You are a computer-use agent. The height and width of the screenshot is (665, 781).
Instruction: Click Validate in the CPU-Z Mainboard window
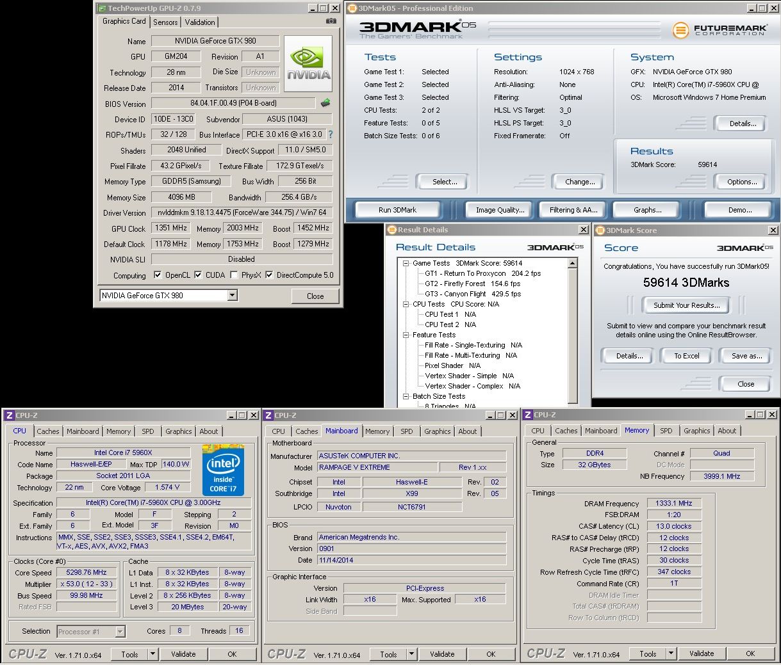click(442, 654)
